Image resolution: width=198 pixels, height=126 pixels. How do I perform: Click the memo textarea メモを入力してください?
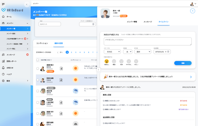point(148,41)
